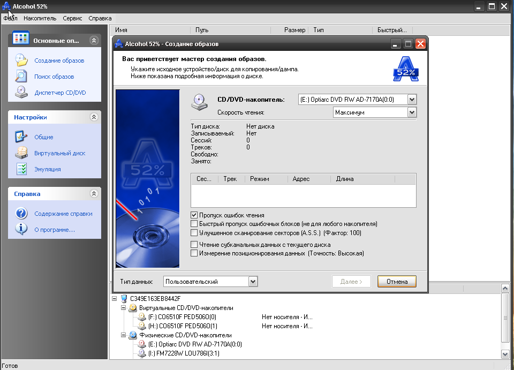Click the drive icon for (H:) CO6510F PED5060
514x370 pixels.
(x=141, y=326)
